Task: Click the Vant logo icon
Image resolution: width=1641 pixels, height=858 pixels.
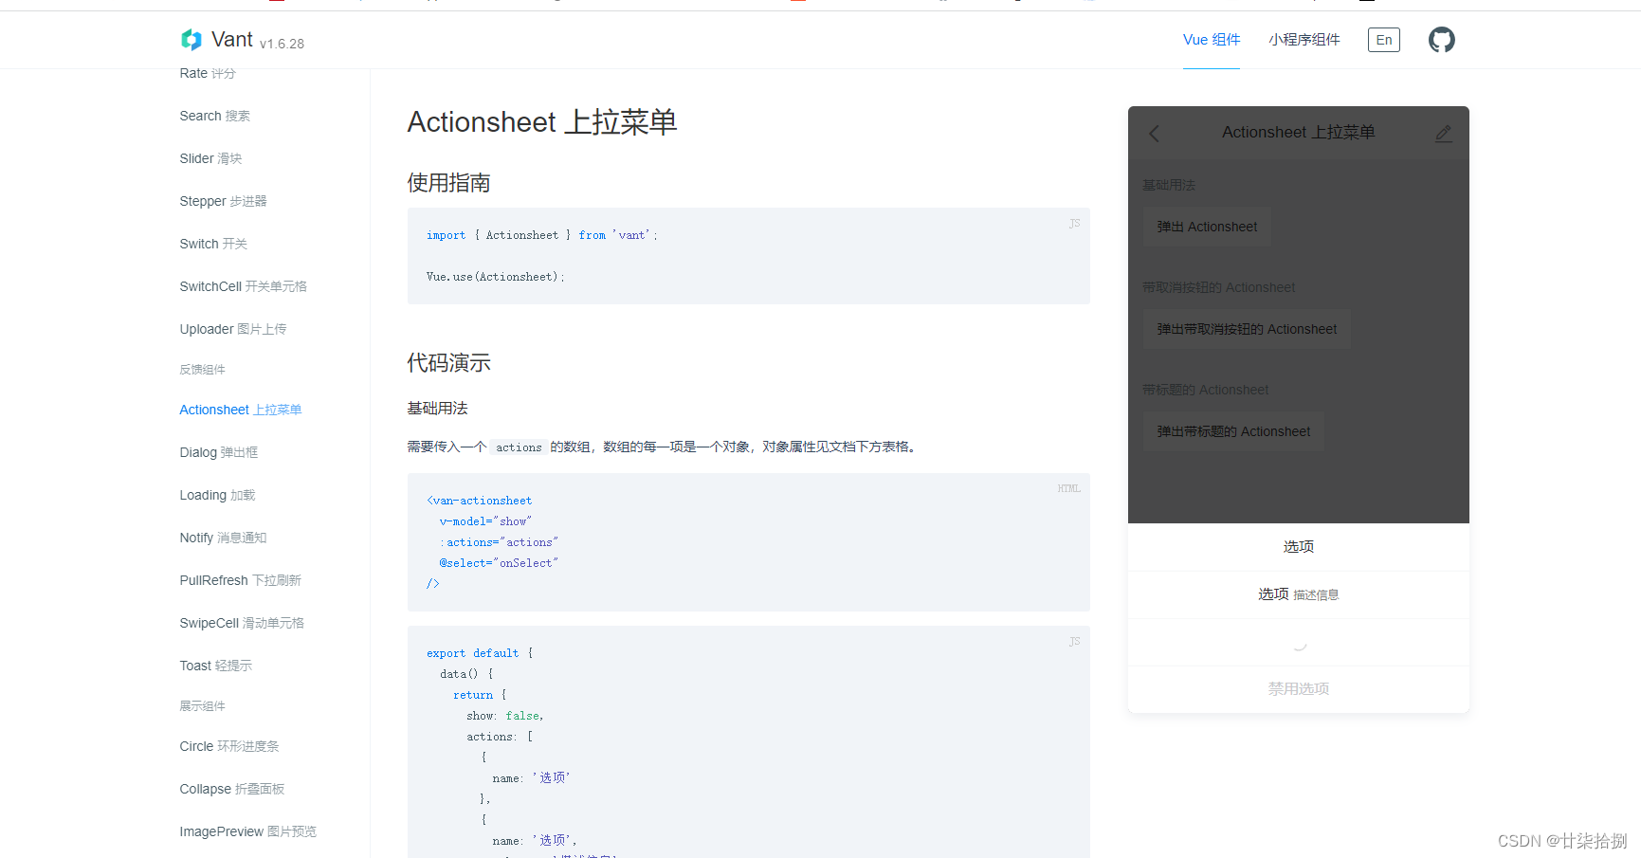Action: [191, 40]
